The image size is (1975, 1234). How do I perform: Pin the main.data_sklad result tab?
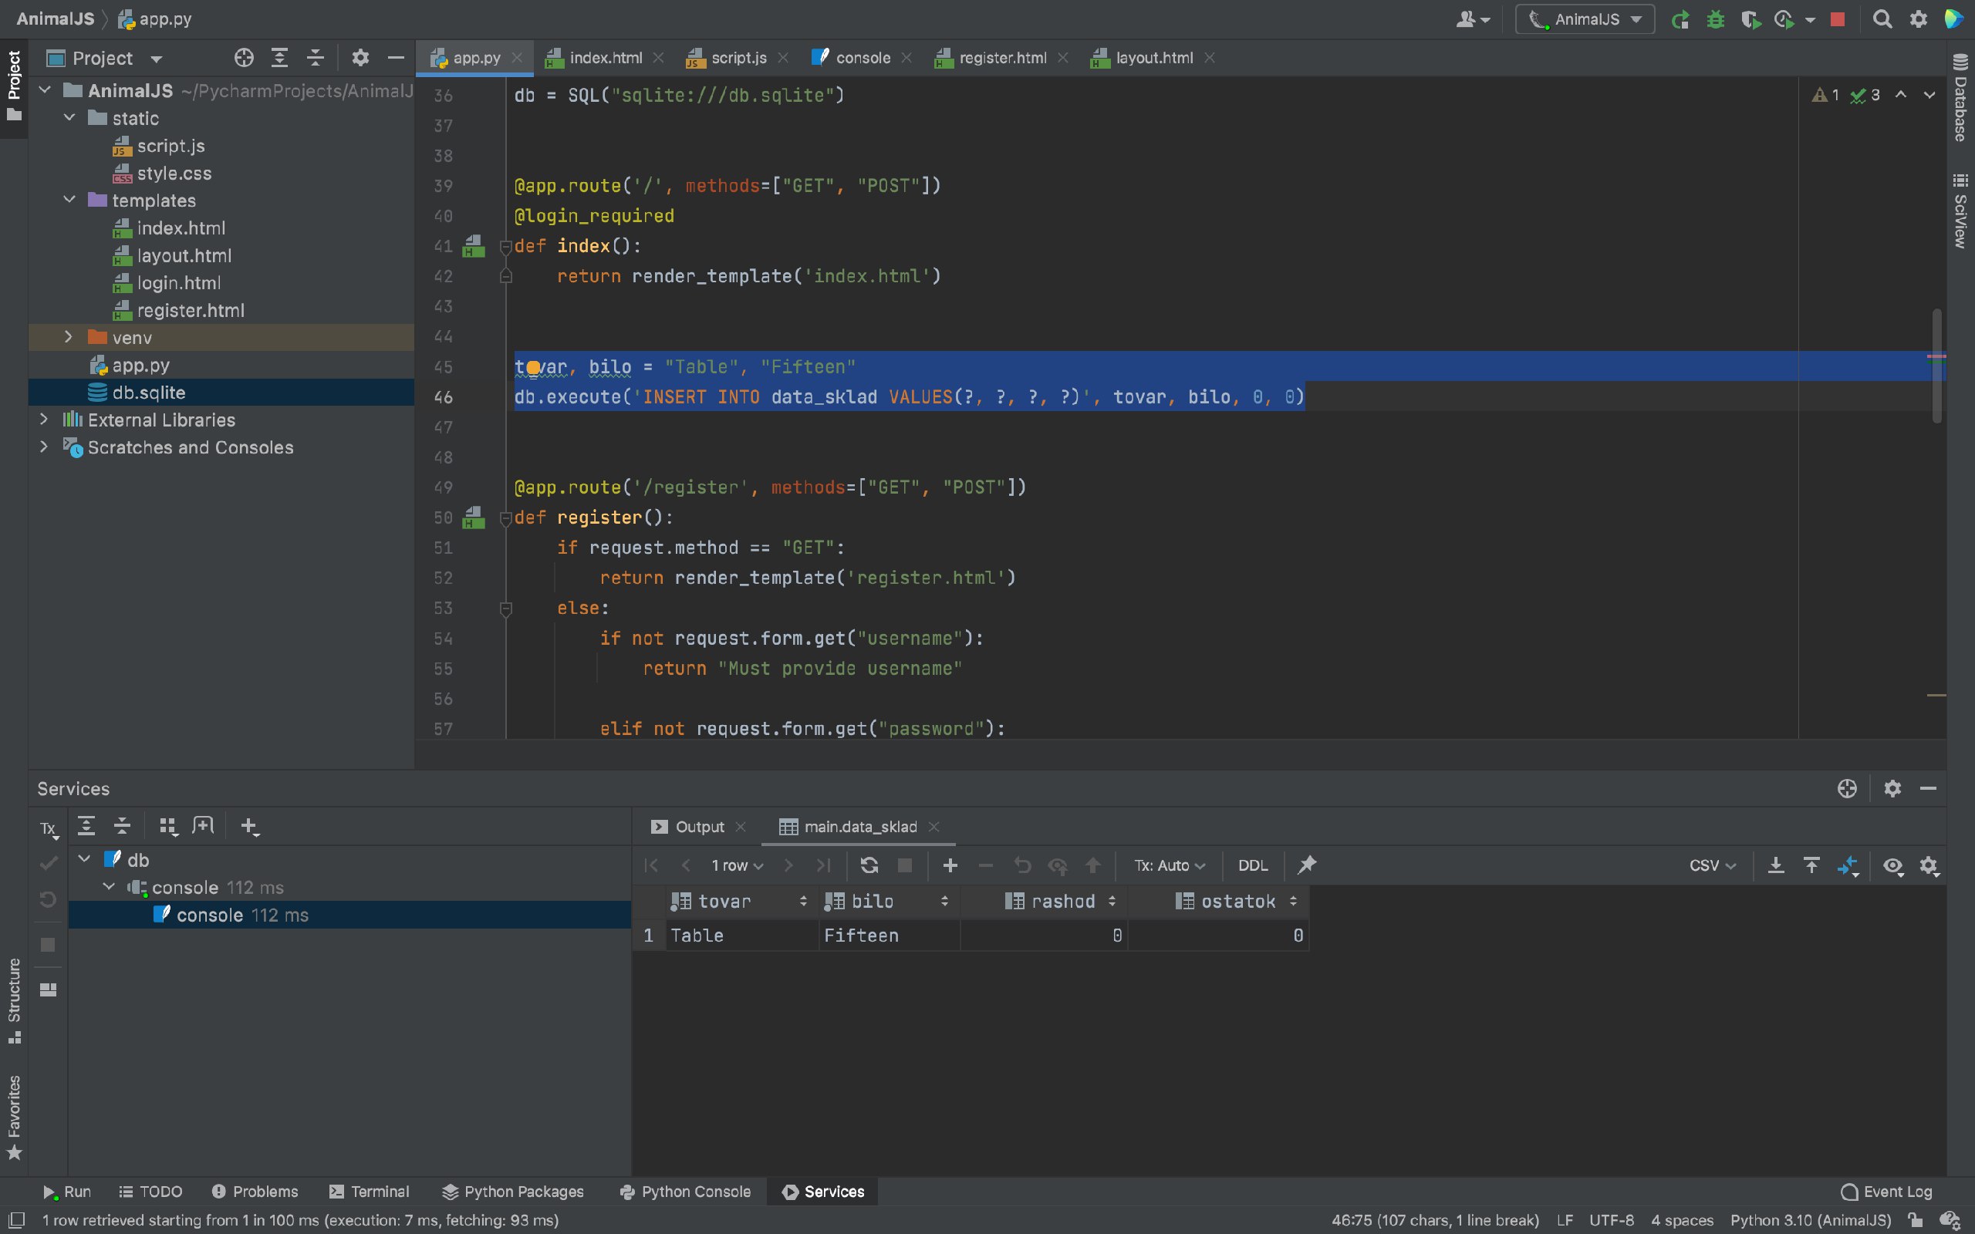(1308, 865)
